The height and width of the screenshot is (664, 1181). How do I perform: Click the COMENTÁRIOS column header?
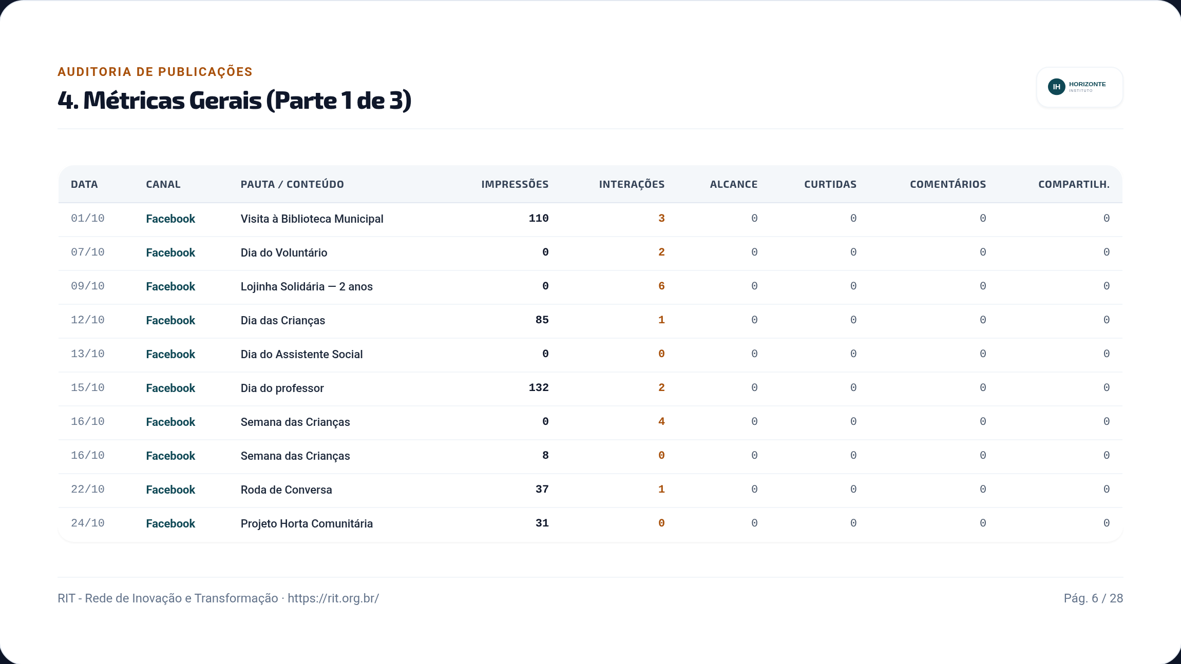tap(948, 184)
